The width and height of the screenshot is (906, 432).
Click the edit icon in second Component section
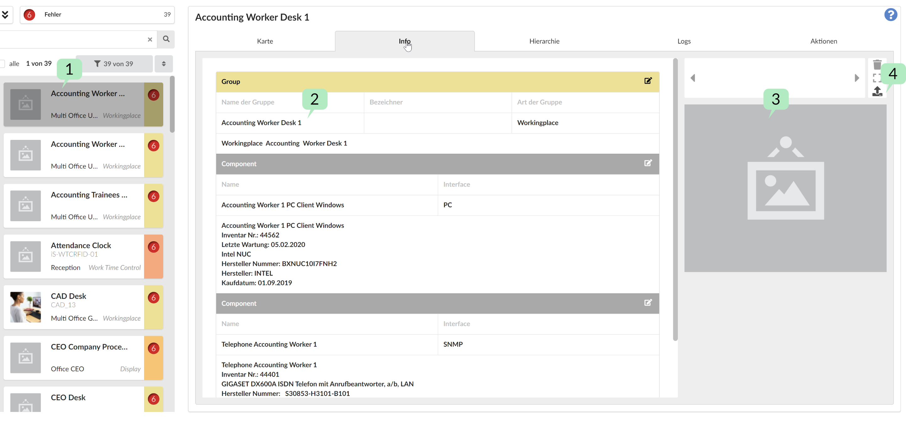pyautogui.click(x=648, y=303)
